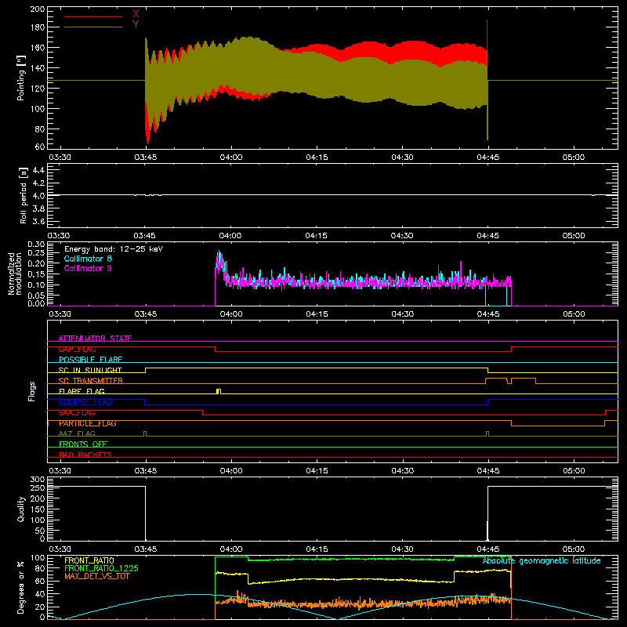Click '04:45' time label under Pointing plot
This screenshot has width=627, height=627.
487,158
